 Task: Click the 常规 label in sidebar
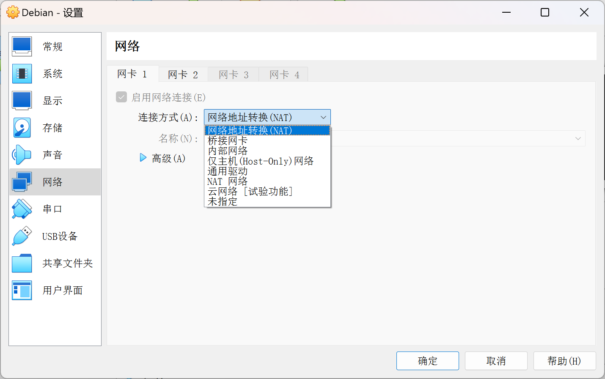(x=52, y=47)
